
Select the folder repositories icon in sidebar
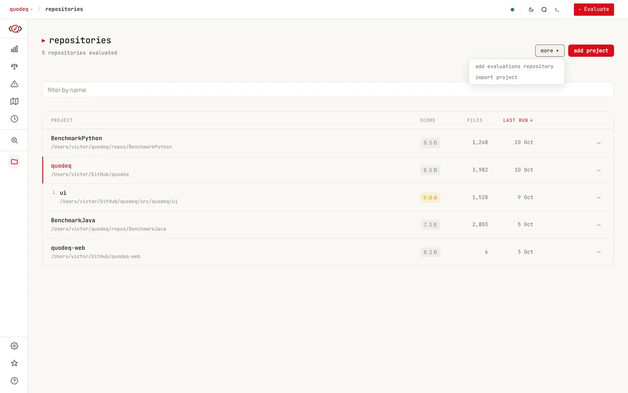pyautogui.click(x=14, y=162)
